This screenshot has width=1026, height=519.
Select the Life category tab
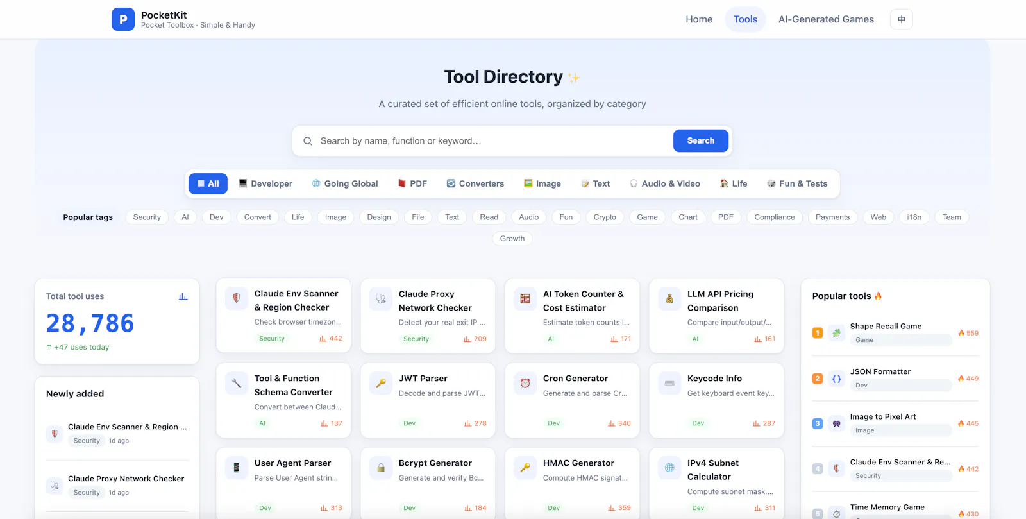(x=734, y=183)
